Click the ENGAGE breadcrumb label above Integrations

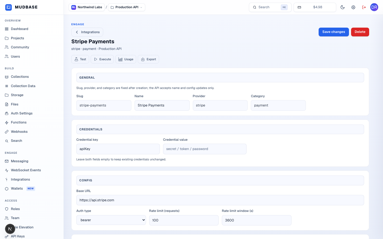pos(78,24)
